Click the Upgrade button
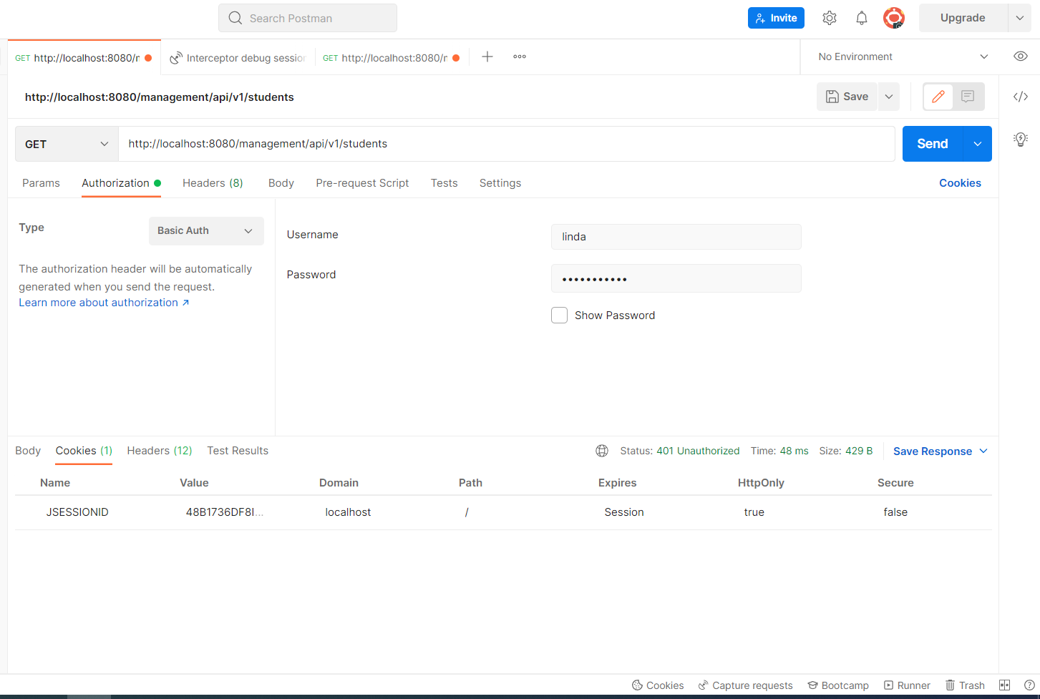Screen dimensions: 1040x699 (x=963, y=18)
